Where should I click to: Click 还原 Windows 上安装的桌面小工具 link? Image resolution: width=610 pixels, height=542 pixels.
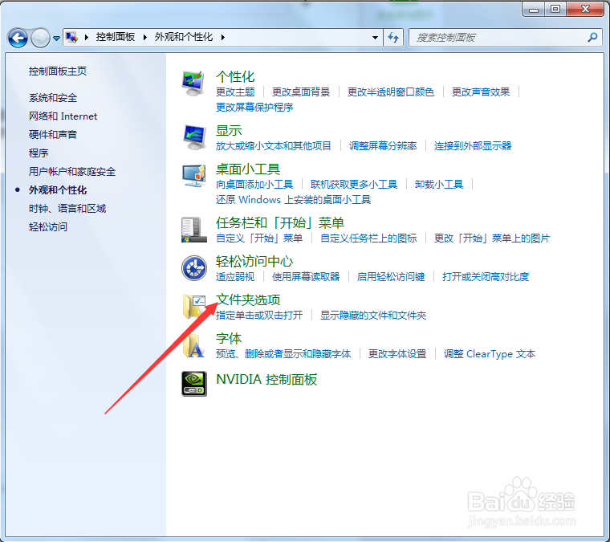[x=293, y=200]
